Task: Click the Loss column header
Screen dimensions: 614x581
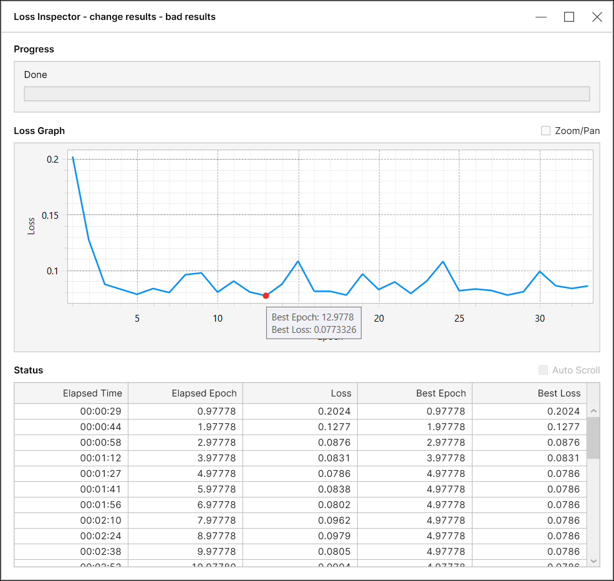Action: tap(300, 393)
